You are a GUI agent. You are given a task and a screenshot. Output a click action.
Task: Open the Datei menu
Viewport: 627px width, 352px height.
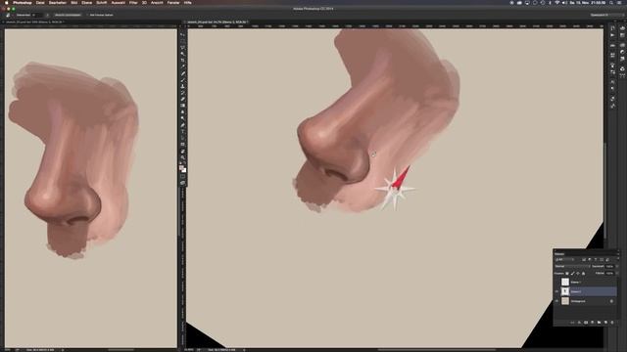40,2
